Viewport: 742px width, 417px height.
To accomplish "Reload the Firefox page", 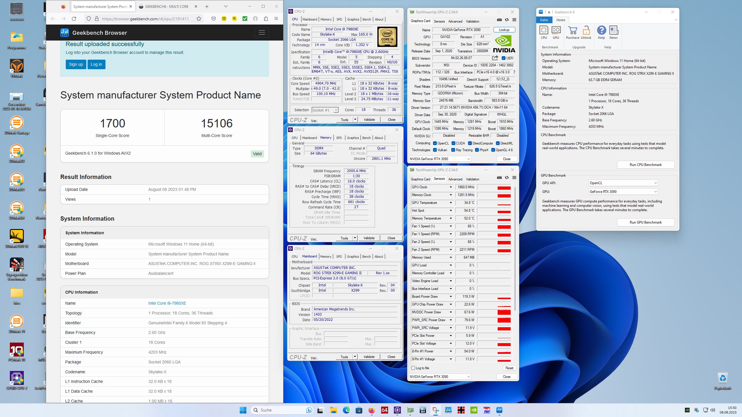I will coord(74,19).
